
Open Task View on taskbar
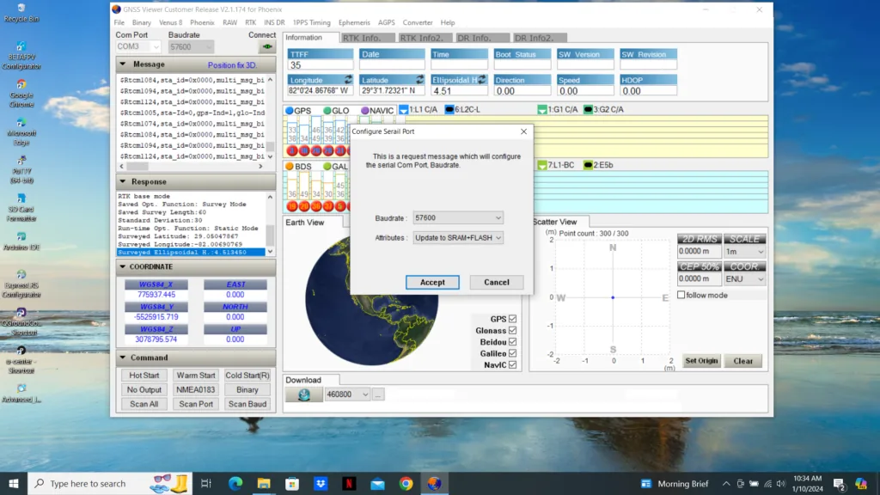point(206,483)
